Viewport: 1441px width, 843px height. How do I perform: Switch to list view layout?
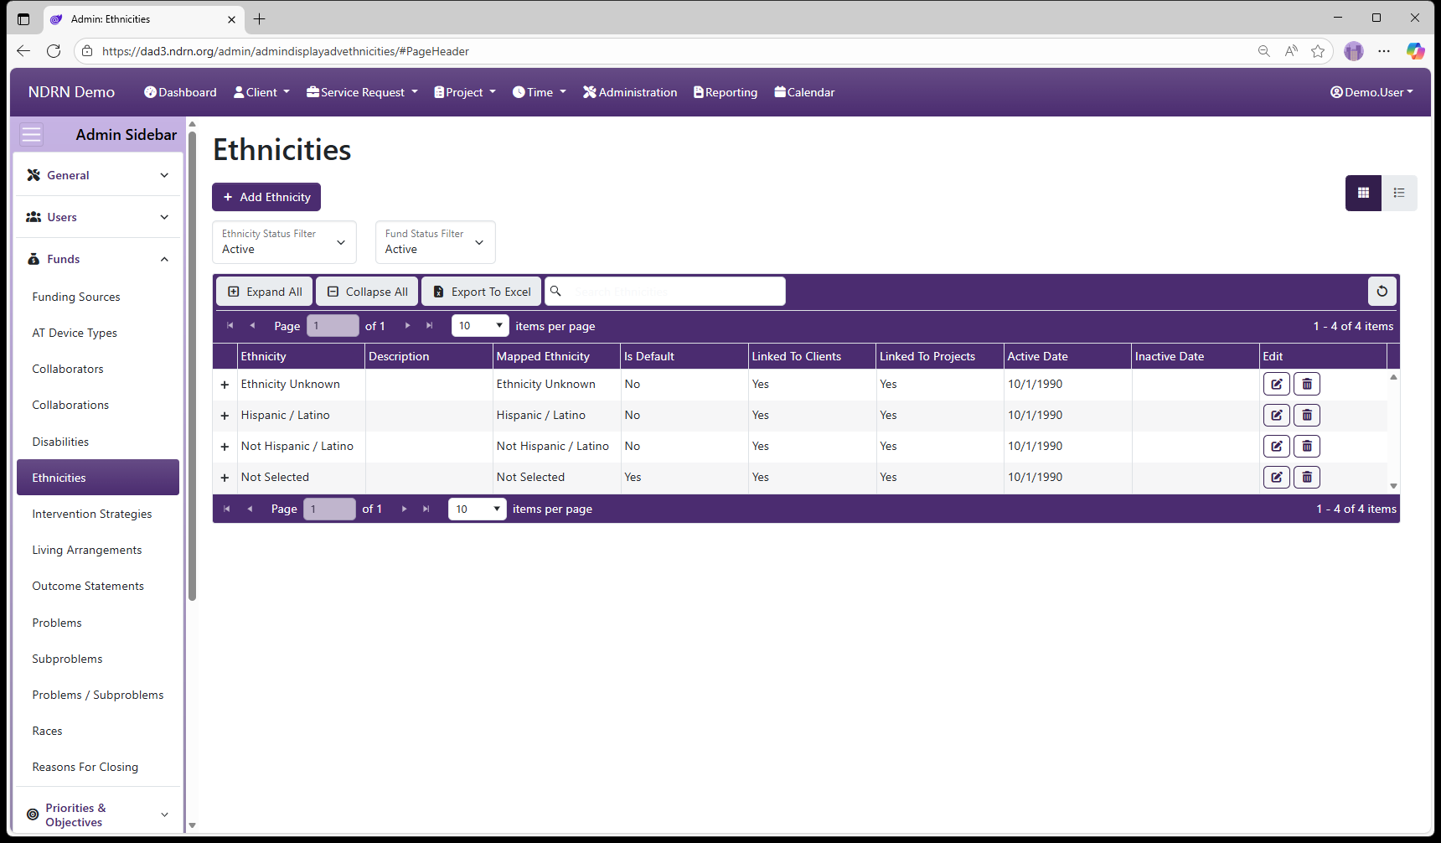coord(1399,193)
